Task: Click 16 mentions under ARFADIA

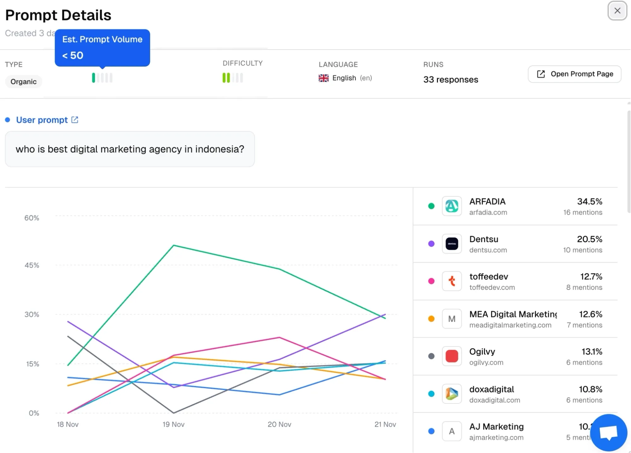Action: coord(583,212)
